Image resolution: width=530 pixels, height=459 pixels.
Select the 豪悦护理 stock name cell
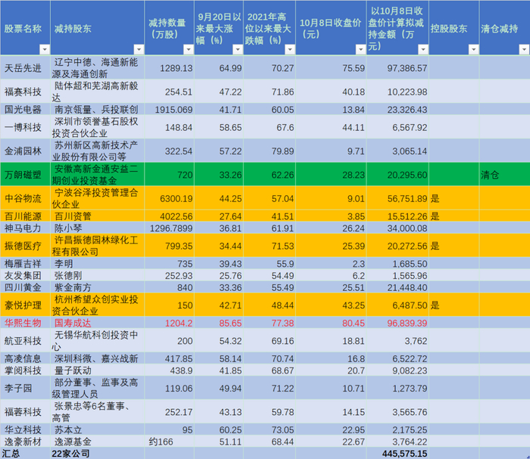point(25,305)
